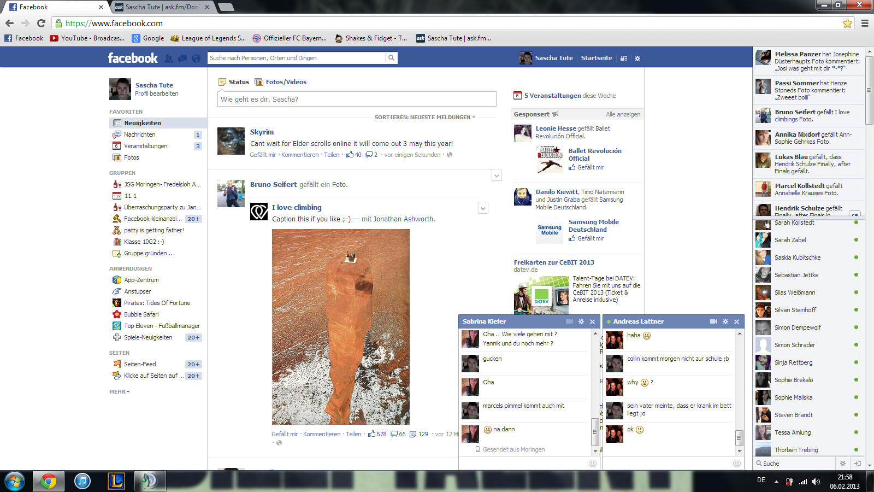Open messages icon in header

coord(182,58)
